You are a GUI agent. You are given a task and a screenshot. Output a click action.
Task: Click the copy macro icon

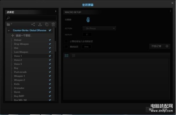[x=47, y=24]
